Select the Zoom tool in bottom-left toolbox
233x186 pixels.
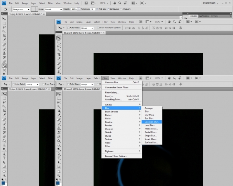tap(4, 176)
